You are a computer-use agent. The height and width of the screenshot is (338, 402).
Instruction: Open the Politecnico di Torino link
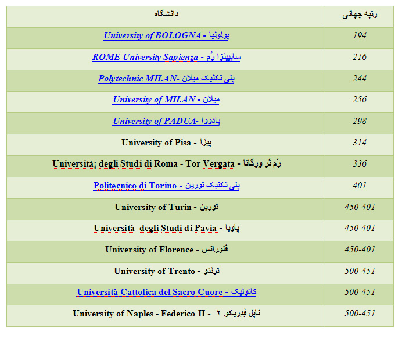(166, 186)
